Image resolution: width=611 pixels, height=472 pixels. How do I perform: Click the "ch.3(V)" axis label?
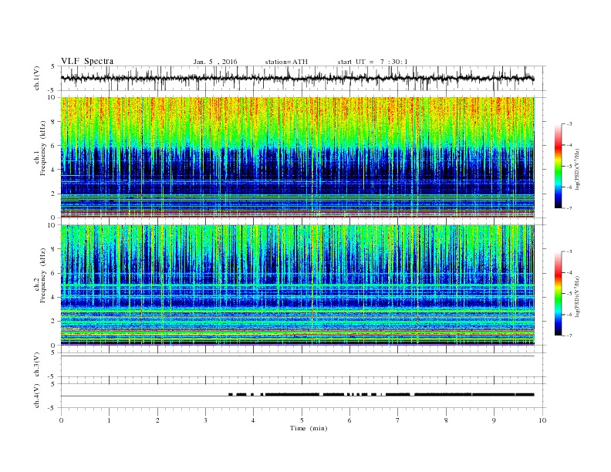[37, 365]
